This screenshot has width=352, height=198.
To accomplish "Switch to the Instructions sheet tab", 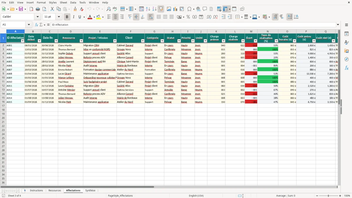I will (x=36, y=191).
